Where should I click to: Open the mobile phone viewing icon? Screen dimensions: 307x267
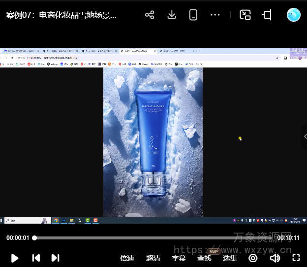click(x=193, y=15)
